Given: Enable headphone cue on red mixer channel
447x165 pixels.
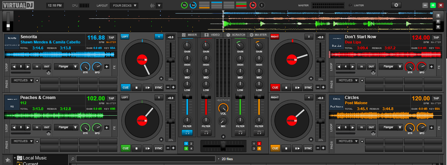Looking at the screenshot, I should coord(206,133).
